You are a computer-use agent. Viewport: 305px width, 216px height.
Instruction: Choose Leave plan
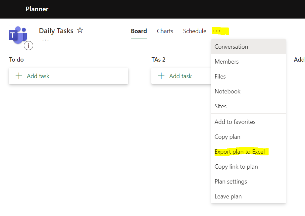click(248, 196)
